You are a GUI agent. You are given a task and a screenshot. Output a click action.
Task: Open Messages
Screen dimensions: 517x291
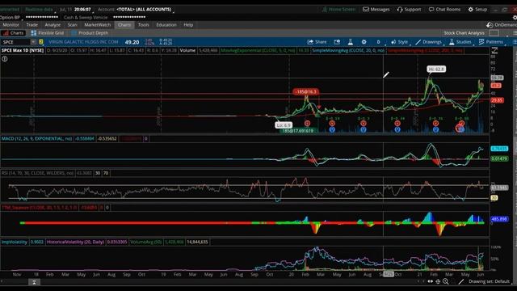tap(376, 9)
